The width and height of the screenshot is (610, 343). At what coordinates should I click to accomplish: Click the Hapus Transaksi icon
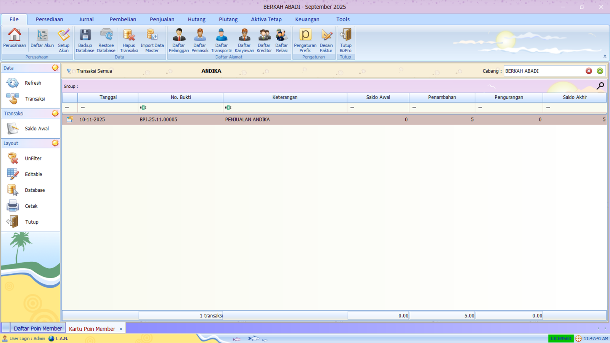tap(129, 40)
